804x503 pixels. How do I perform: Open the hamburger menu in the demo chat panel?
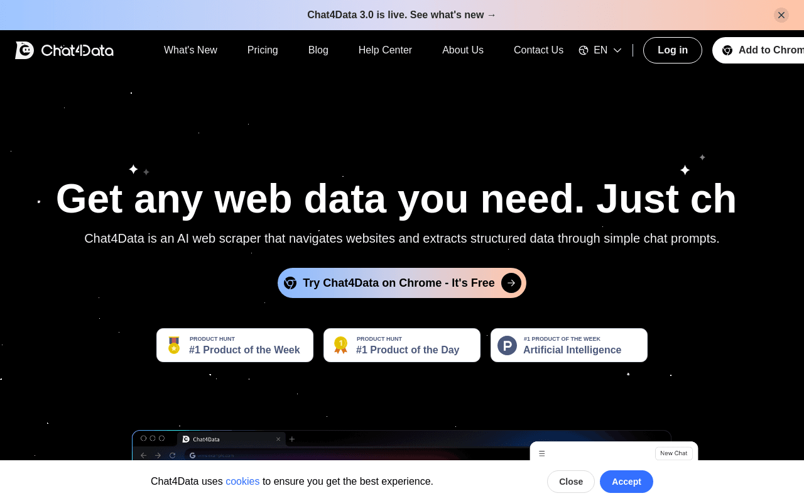542,453
